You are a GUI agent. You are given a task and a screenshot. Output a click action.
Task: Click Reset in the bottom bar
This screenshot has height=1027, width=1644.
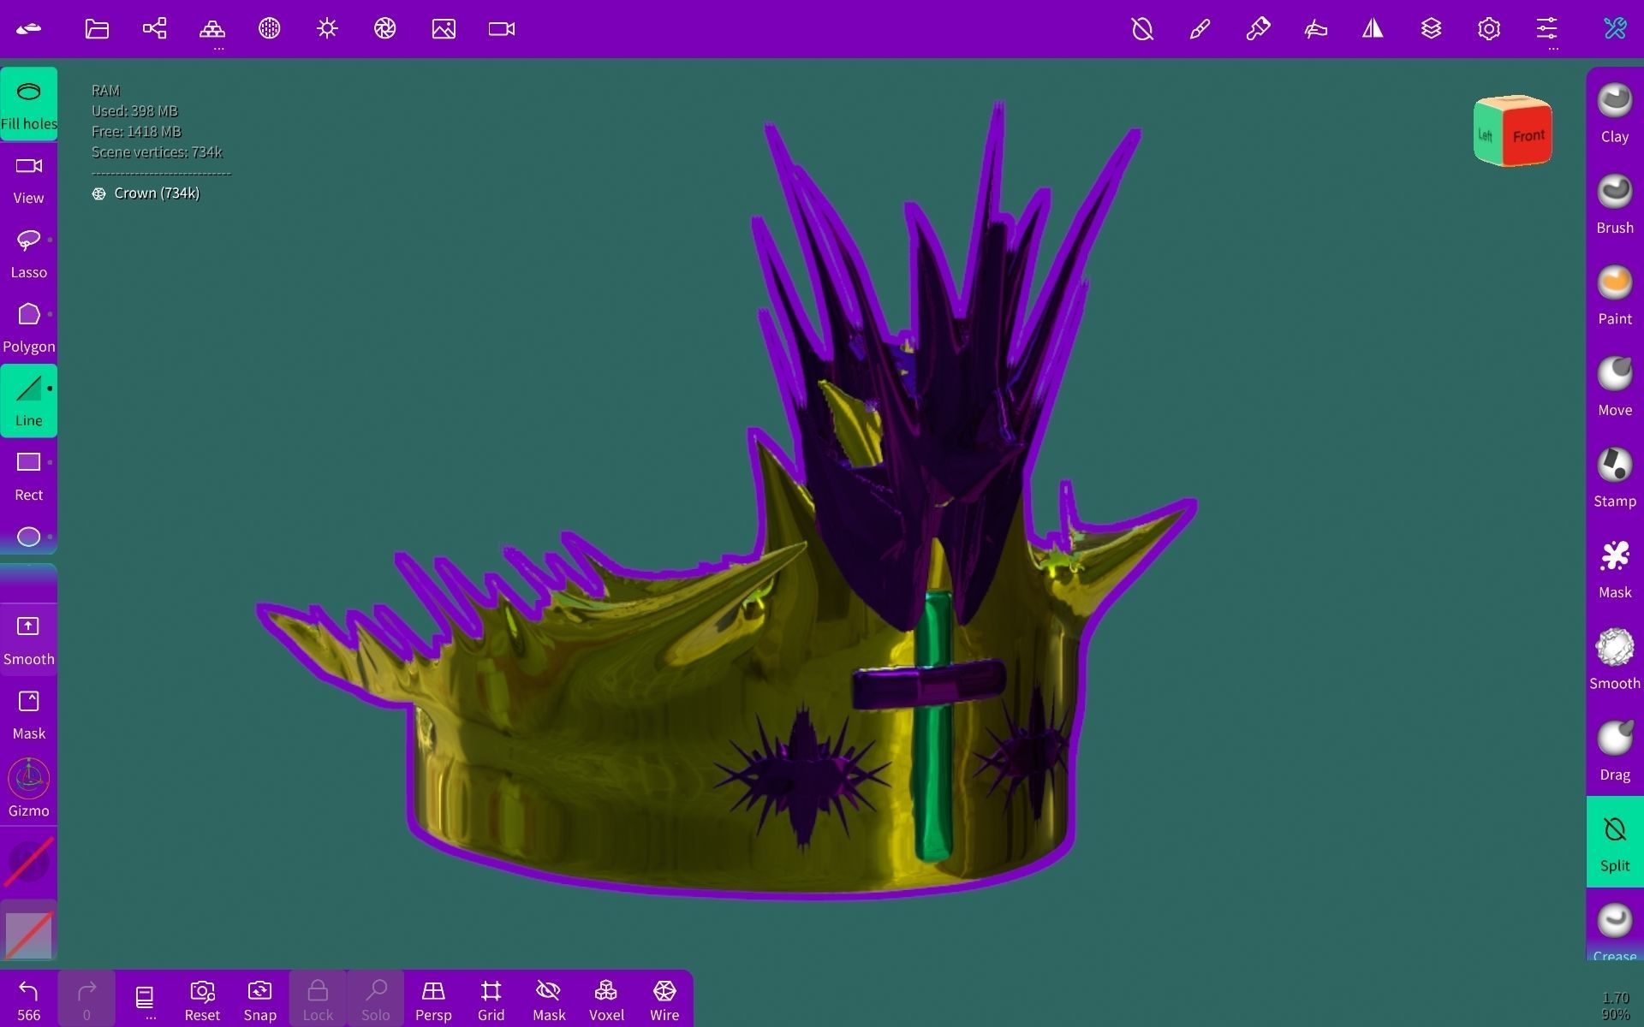tap(202, 997)
